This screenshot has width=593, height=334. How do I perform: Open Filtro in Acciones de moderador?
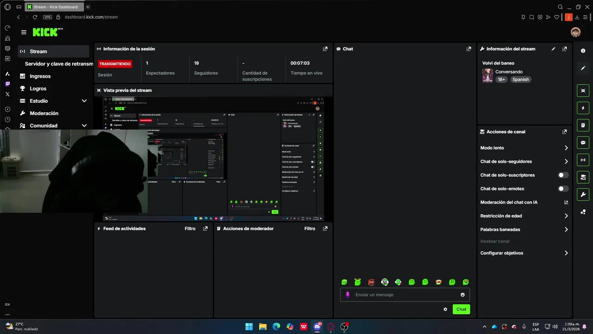point(309,228)
